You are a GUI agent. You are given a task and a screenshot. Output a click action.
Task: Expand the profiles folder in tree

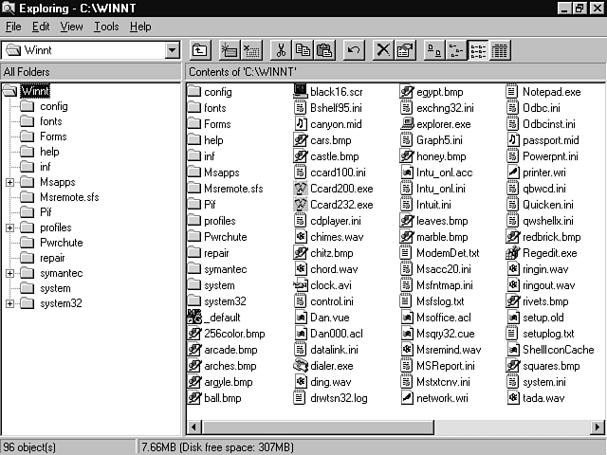(9, 227)
